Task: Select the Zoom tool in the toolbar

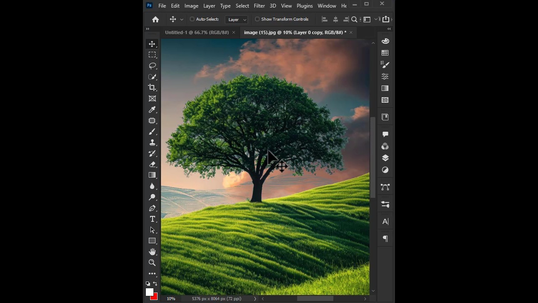Action: point(152,263)
